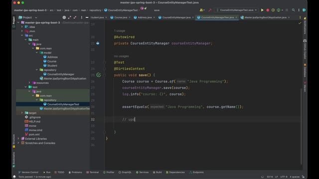The width and height of the screenshot is (319, 179).
Task: Click the autowired bean gutter icon on line 21
Action: click(98, 43)
